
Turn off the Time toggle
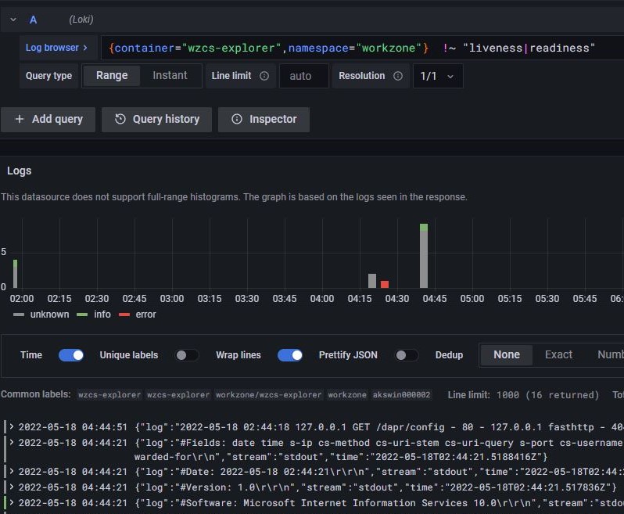(x=71, y=354)
